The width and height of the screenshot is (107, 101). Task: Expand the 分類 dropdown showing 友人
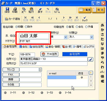click(x=92, y=37)
